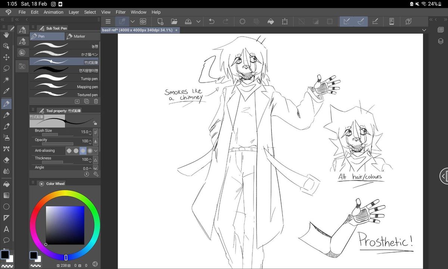This screenshot has width=448, height=269.
Task: Click the Scale/Rotate transform icon
Action: click(285, 21)
